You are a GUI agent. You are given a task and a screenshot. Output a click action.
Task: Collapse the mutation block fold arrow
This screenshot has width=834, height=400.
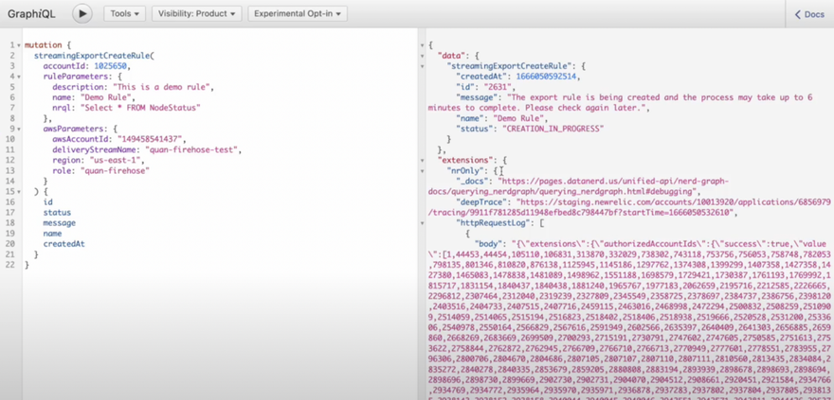(19, 45)
